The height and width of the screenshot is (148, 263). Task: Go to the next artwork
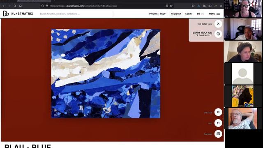coord(218,123)
